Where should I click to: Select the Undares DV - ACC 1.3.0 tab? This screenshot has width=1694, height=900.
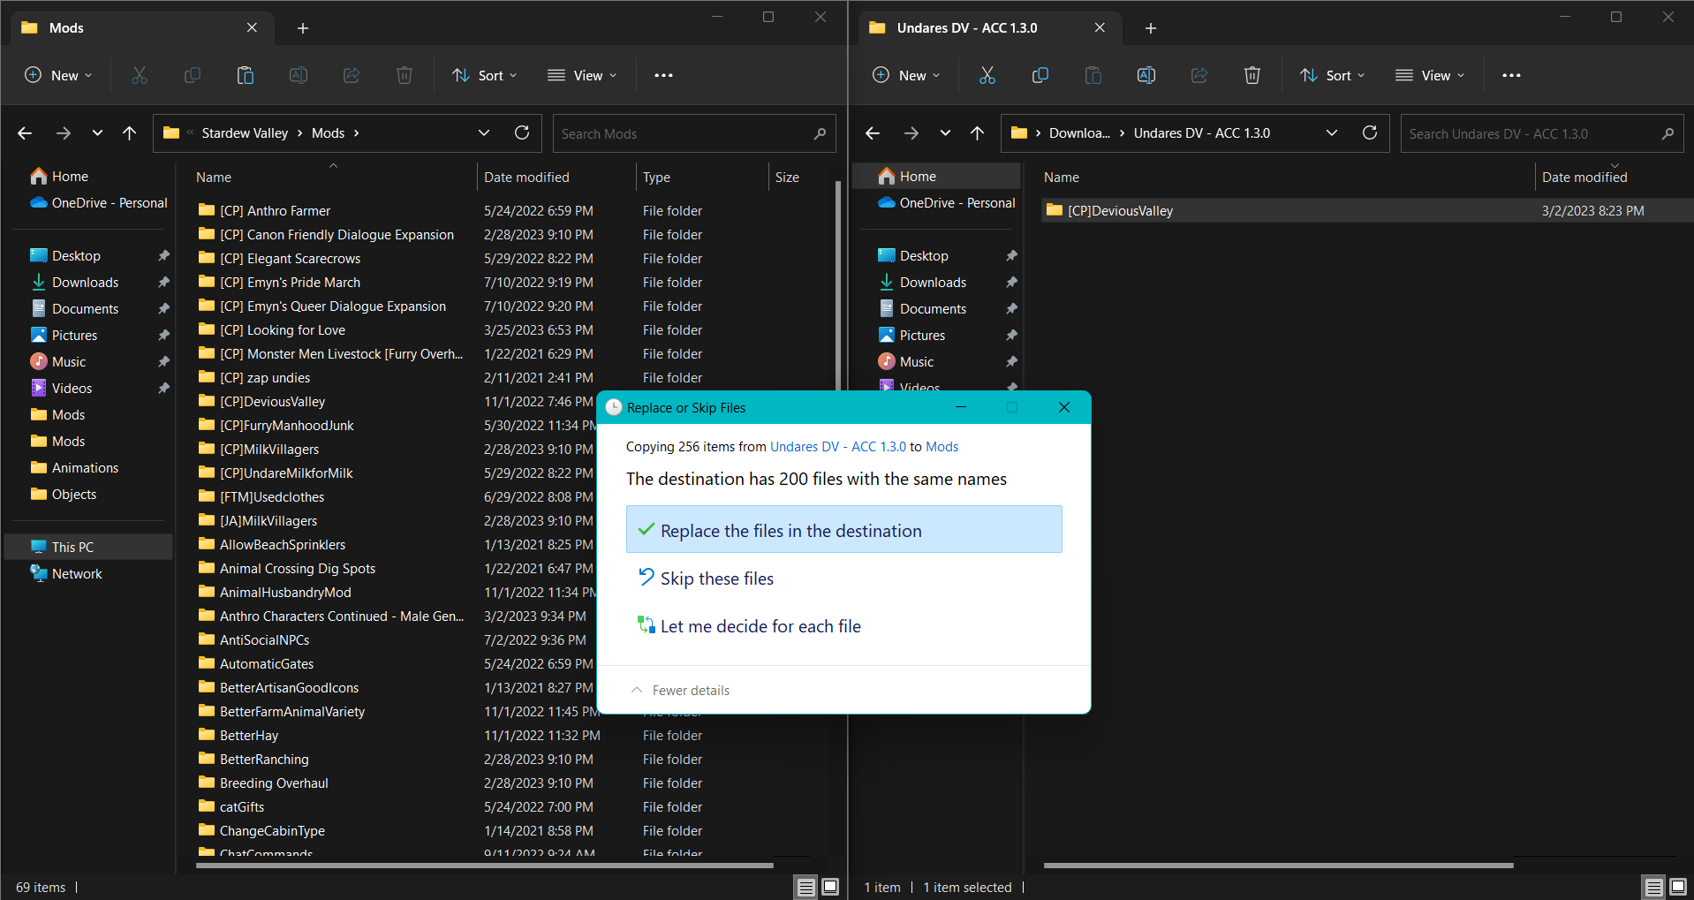989,28
